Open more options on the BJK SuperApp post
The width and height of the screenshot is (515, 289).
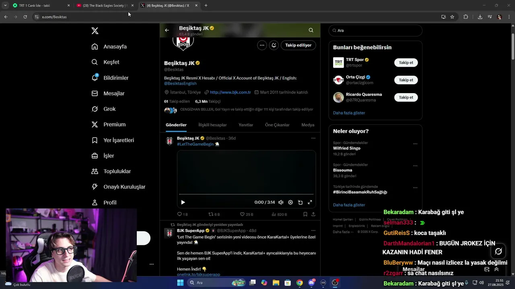313,230
